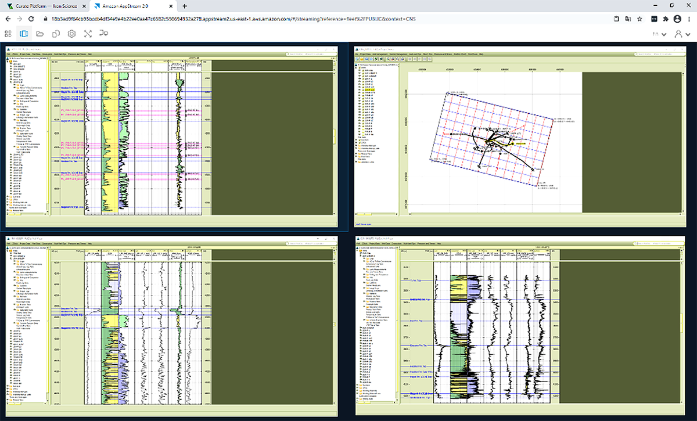The image size is (697, 421).
Task: Click the browser back arrow button
Action: coord(9,19)
